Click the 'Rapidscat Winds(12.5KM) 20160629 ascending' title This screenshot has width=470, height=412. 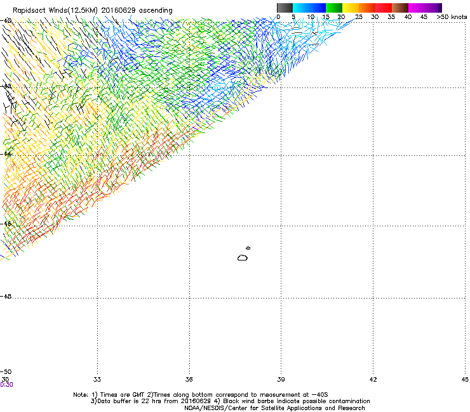(93, 11)
